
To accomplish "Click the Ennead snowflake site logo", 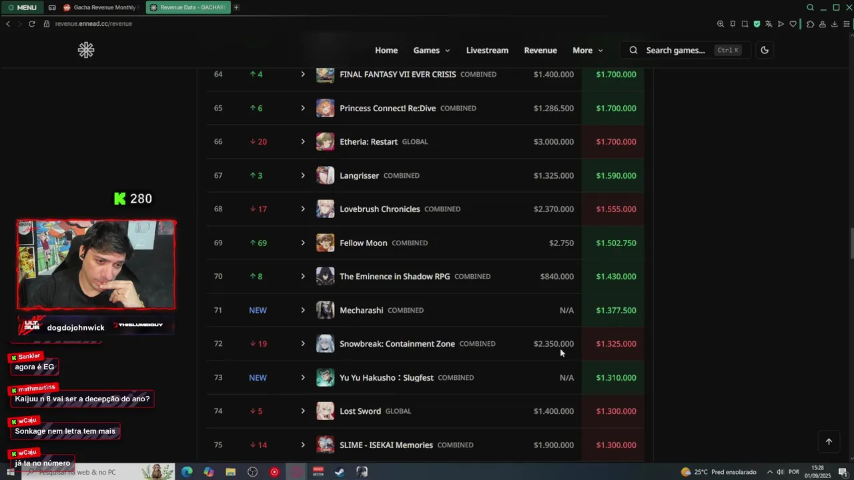I will tap(86, 50).
